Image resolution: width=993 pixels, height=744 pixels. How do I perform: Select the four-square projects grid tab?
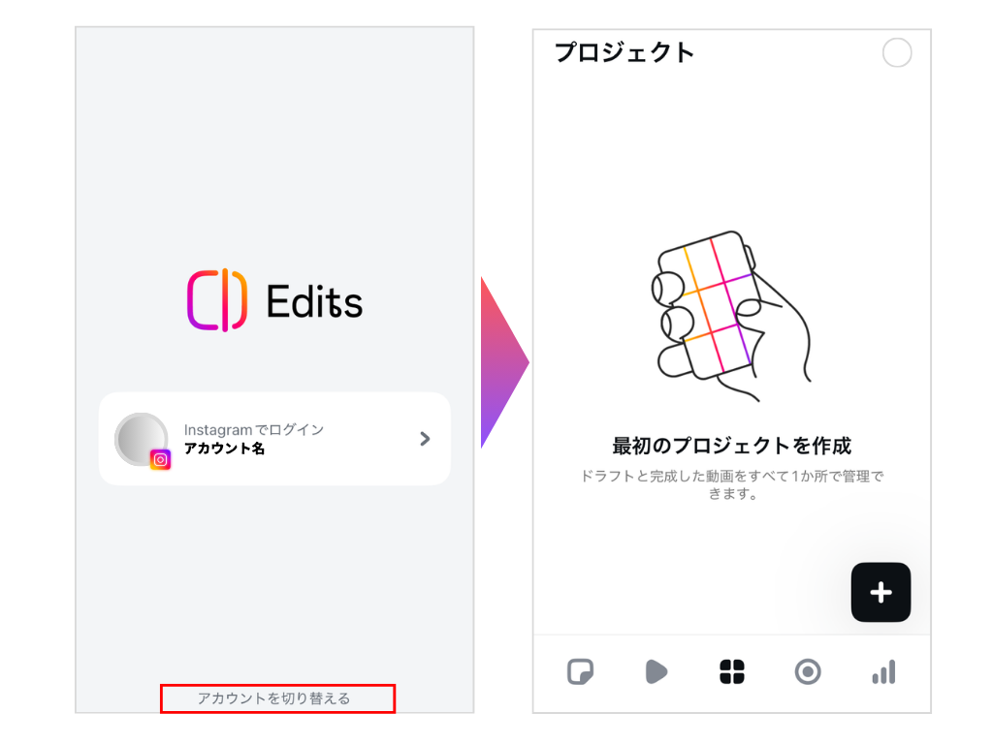point(732,672)
